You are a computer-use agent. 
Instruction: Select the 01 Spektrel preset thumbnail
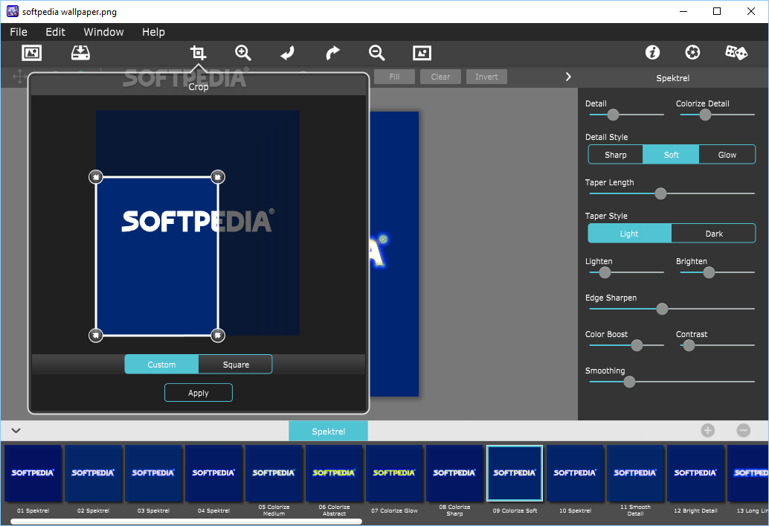click(x=33, y=473)
